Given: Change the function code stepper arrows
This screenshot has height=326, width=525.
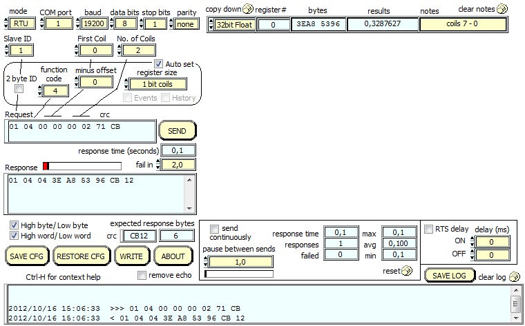Looking at the screenshot, I should tap(40, 90).
